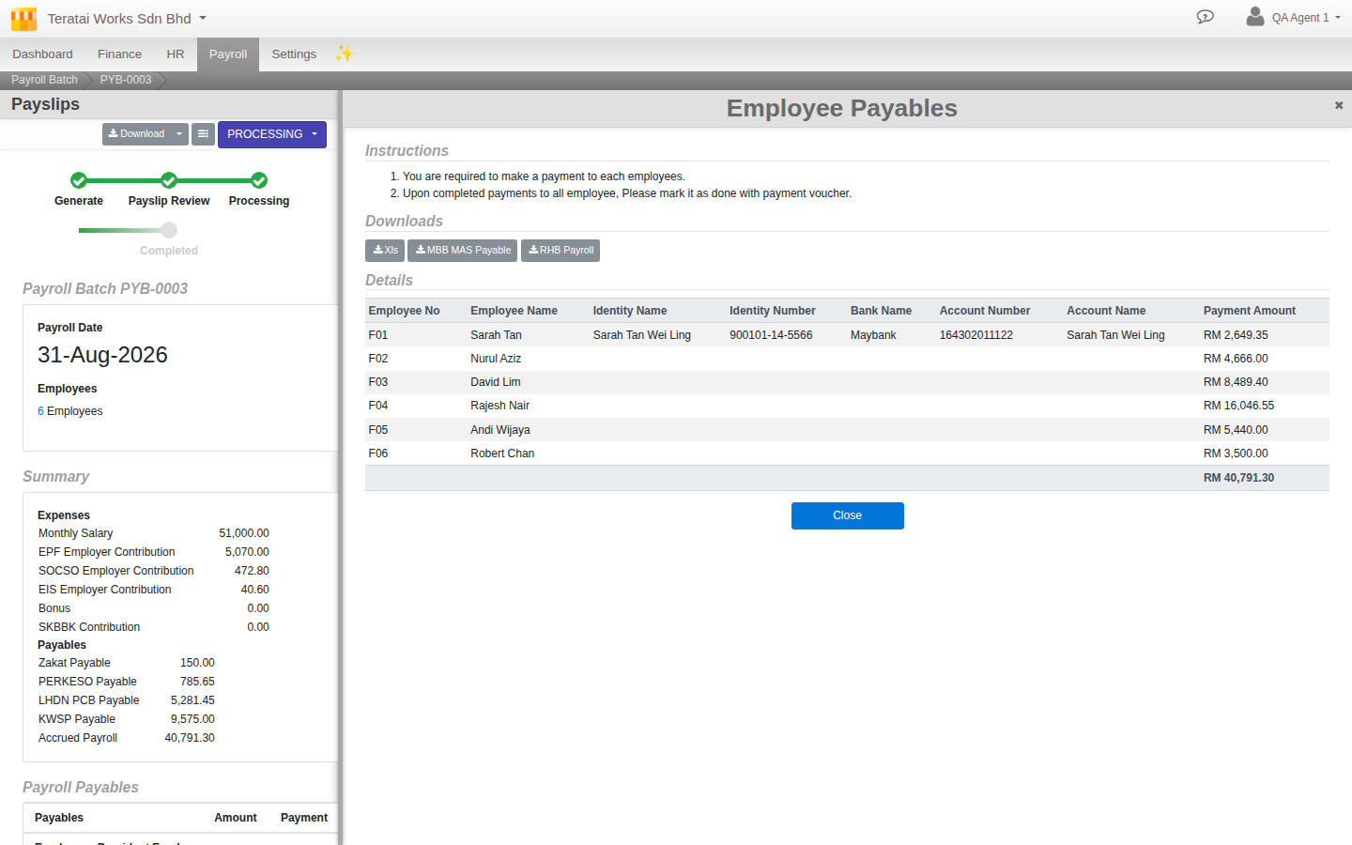This screenshot has width=1352, height=845.
Task: Open the QA Agent 1 user dropdown
Action: (1306, 18)
